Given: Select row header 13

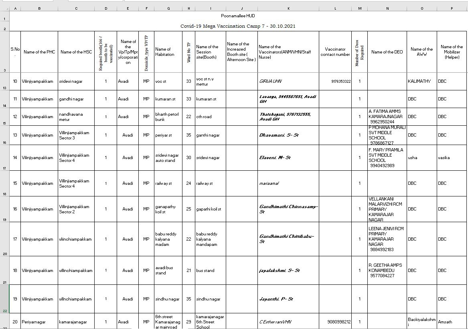Looking at the screenshot, I should coord(4,82).
